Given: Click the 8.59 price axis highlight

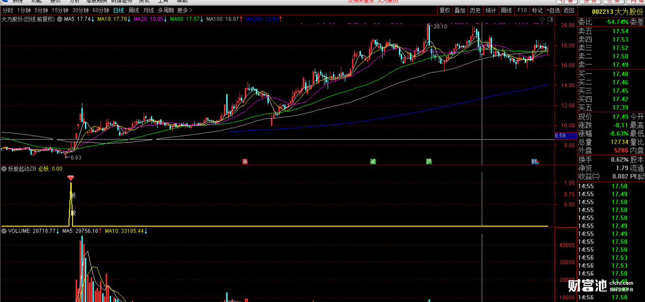Looking at the screenshot, I should click(x=565, y=136).
